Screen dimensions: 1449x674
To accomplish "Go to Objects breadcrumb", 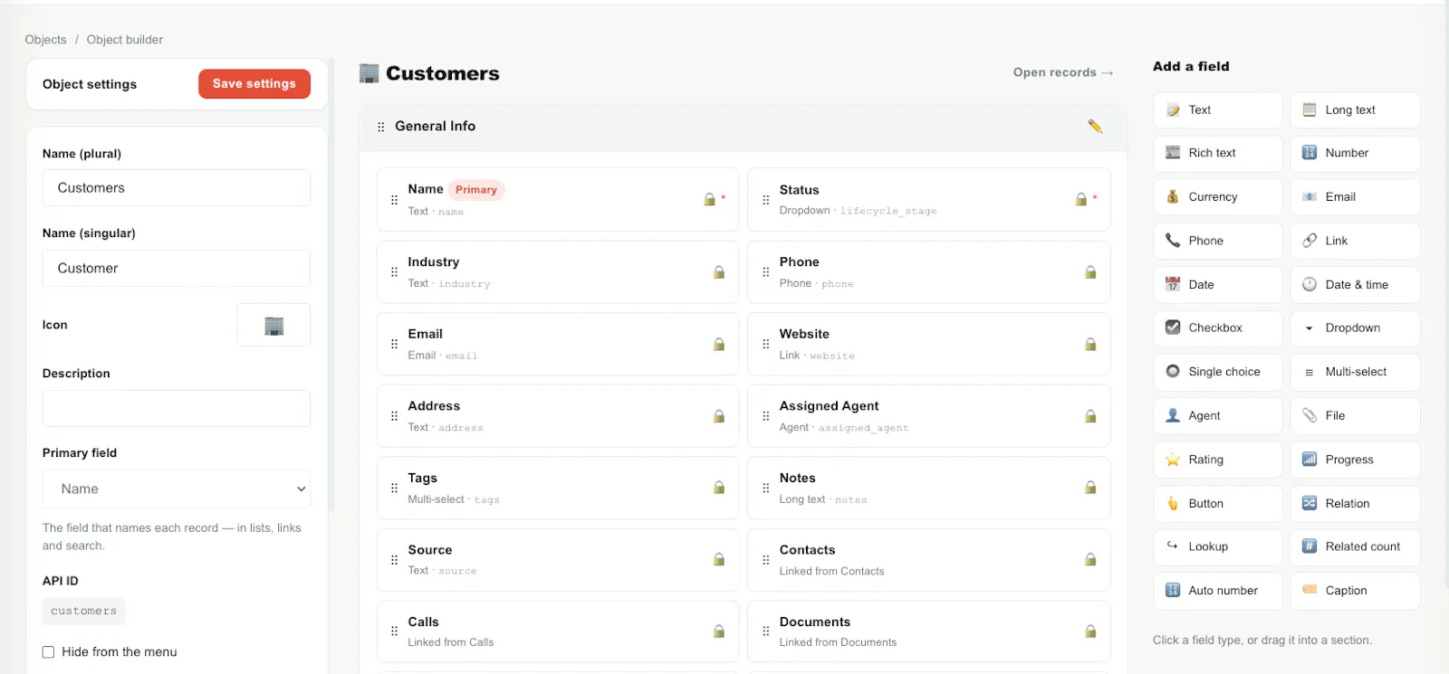I will click(x=46, y=40).
